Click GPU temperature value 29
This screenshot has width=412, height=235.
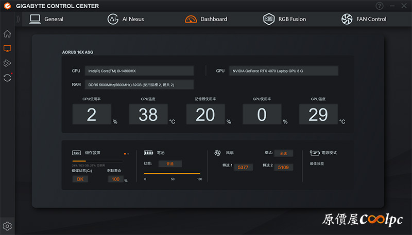pos(318,114)
